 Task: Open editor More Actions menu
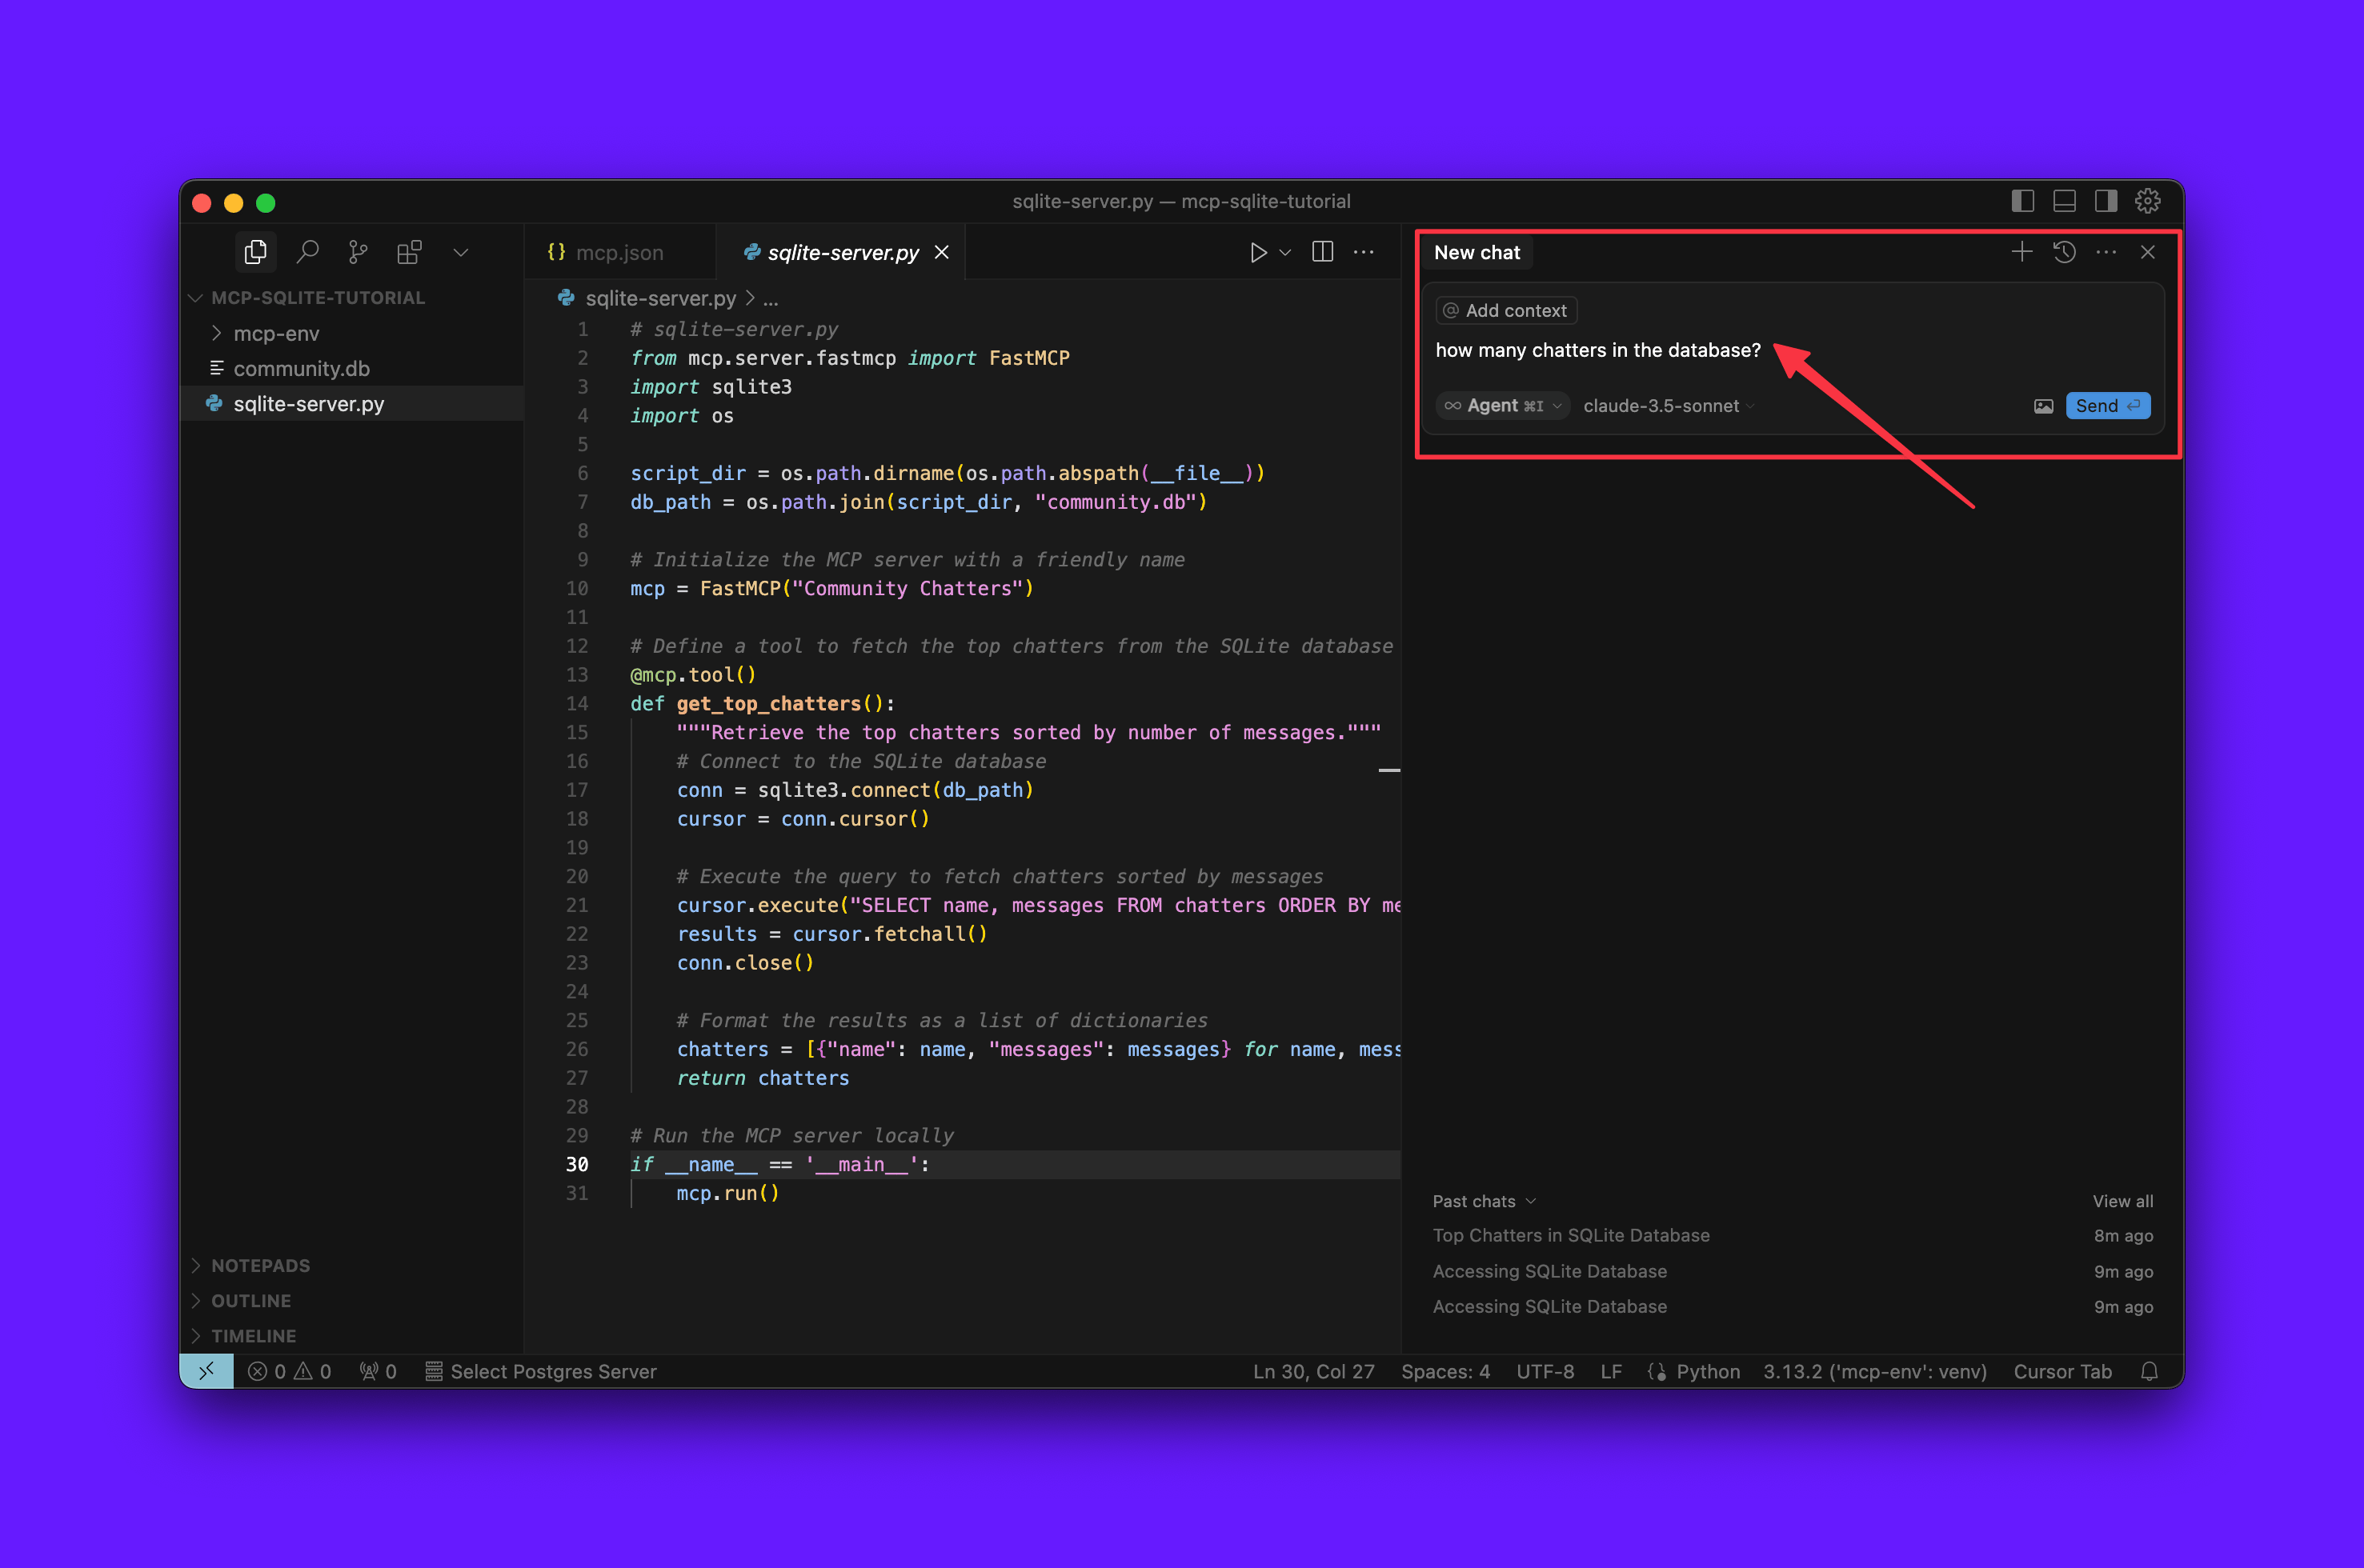point(1364,252)
